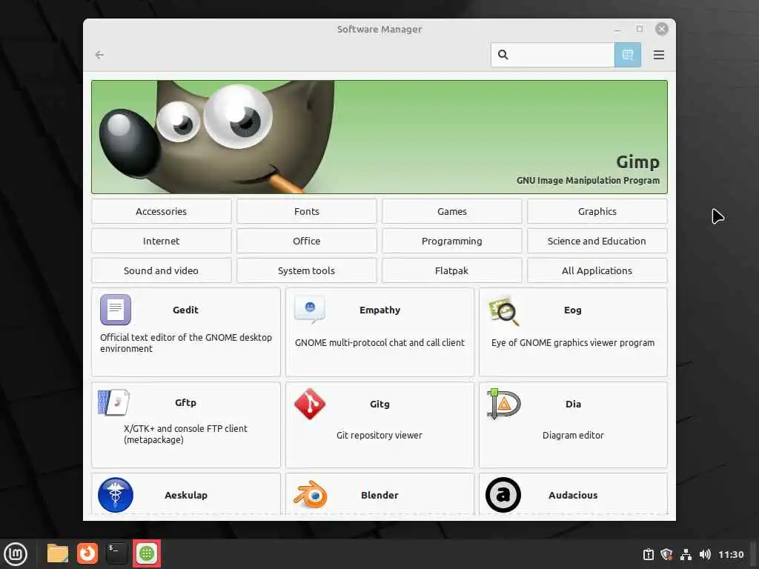The width and height of the screenshot is (759, 569).
Task: Click the Gitg red diamond icon
Action: pyautogui.click(x=310, y=404)
